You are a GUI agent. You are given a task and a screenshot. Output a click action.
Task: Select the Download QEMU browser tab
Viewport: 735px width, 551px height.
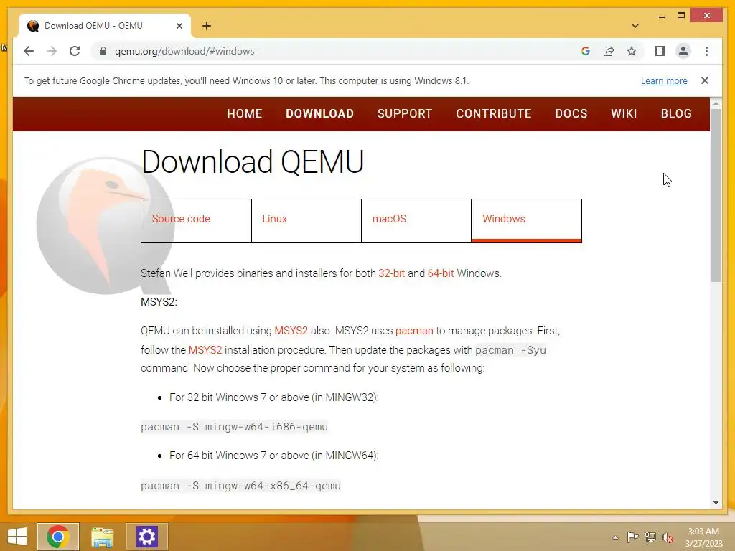[x=105, y=26]
